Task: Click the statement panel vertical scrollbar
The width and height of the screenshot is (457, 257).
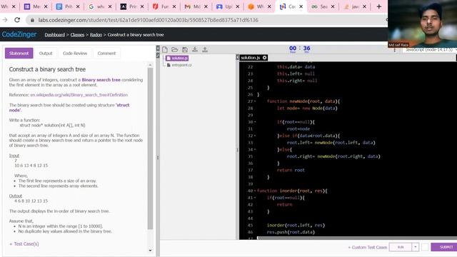Action: tap(150, 148)
